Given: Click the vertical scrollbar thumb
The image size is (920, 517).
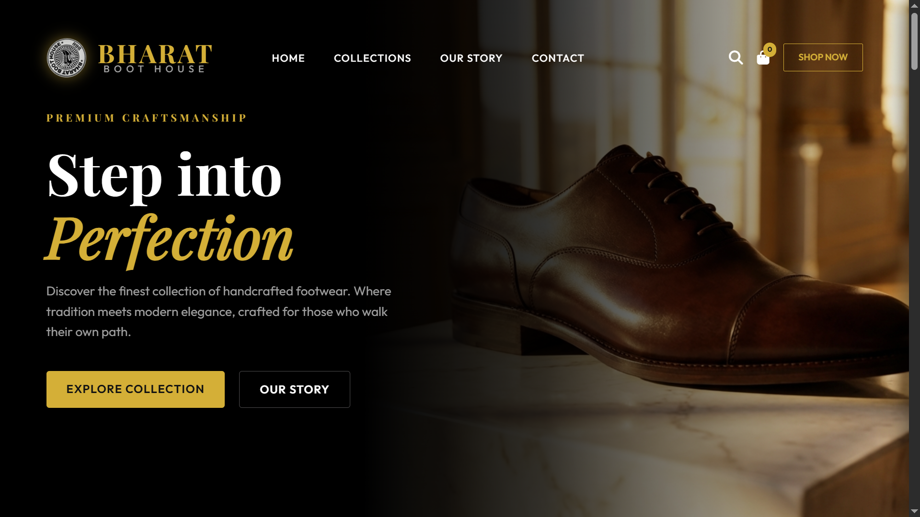Looking at the screenshot, I should coord(914,42).
